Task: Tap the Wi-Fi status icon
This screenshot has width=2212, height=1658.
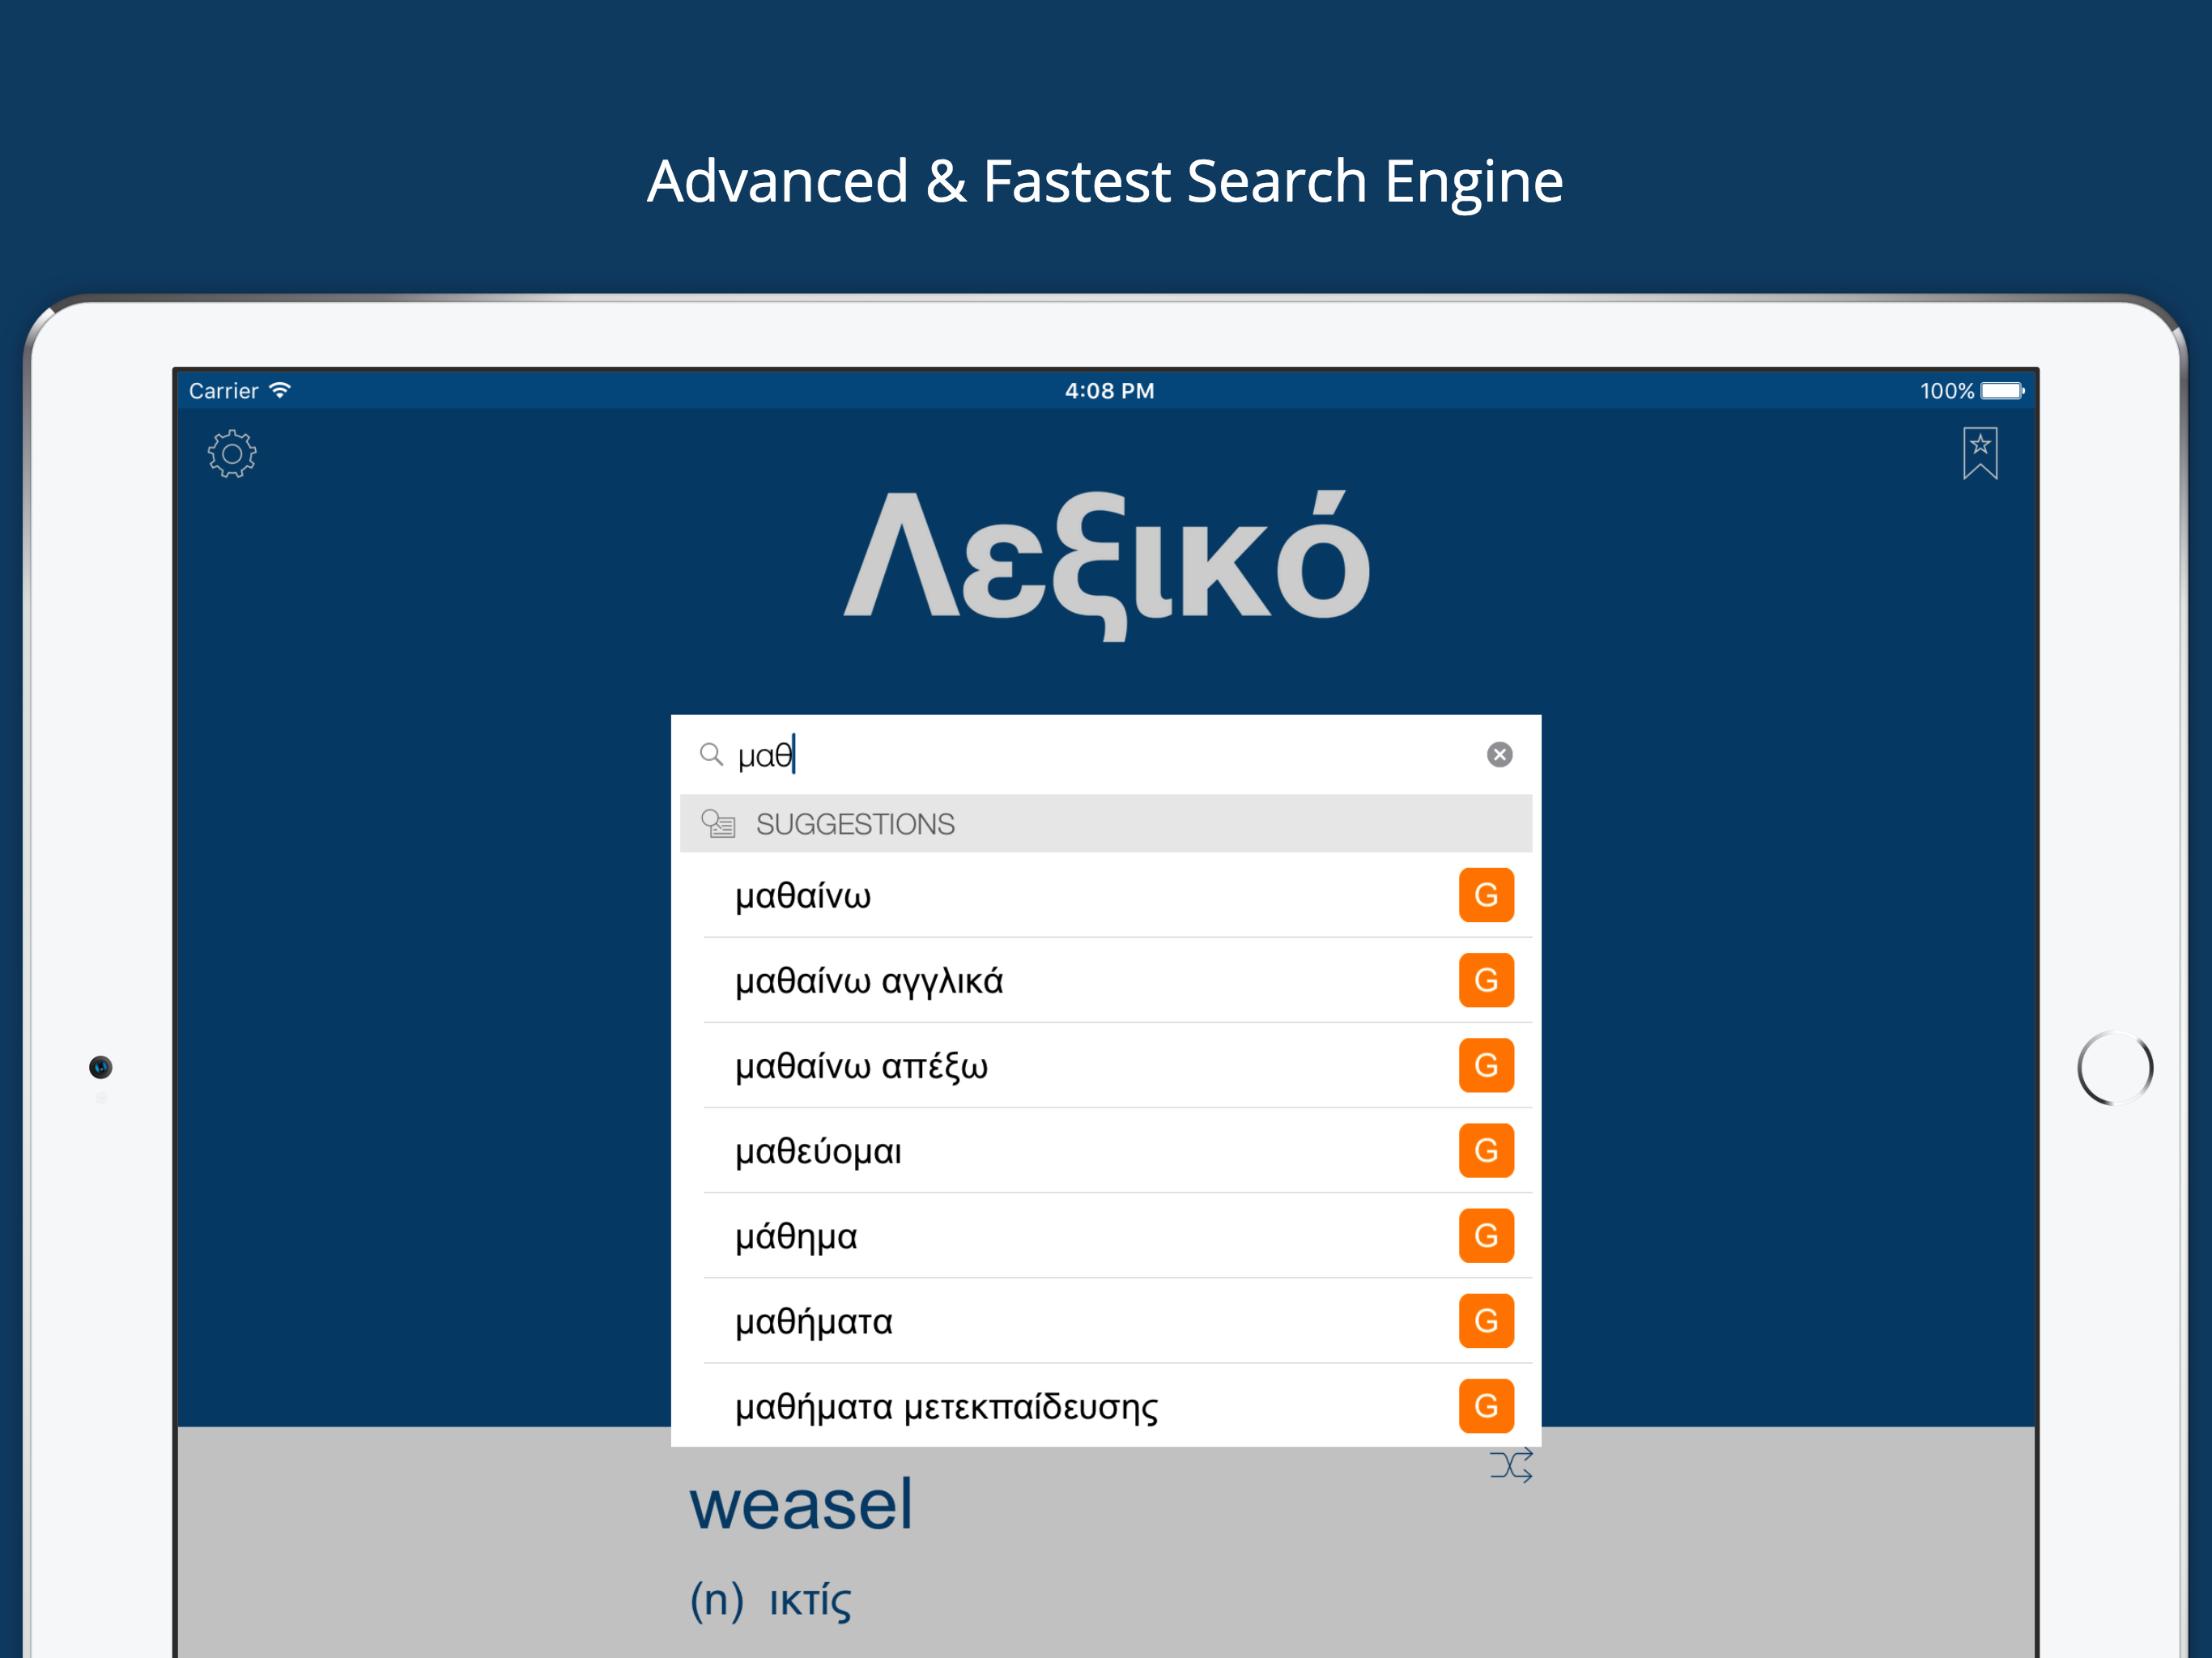Action: [280, 390]
